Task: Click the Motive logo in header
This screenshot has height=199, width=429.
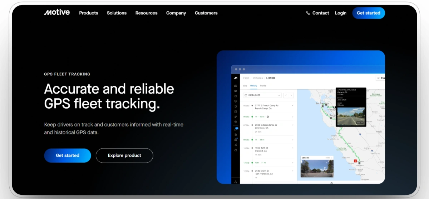Action: pos(57,13)
